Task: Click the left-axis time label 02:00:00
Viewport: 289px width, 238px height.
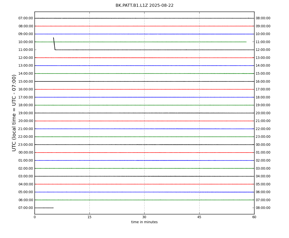Action: [26, 168]
